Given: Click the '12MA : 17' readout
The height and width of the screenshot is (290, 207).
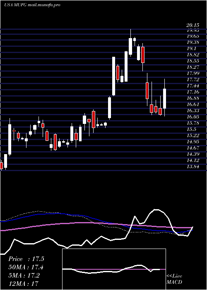Looking at the screenshot, I should pyautogui.click(x=23, y=283).
